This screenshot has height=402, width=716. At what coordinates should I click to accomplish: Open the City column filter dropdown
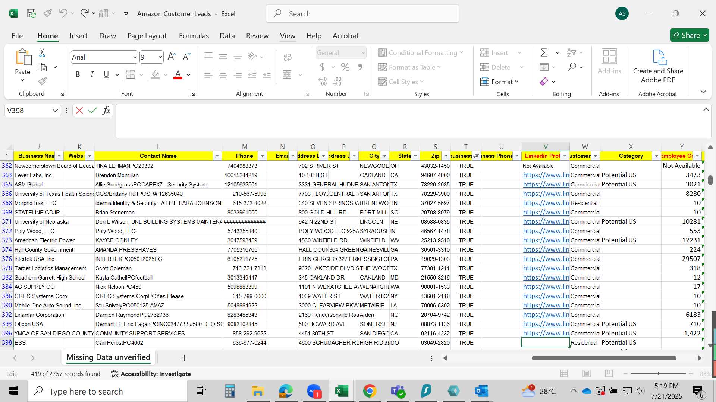[x=384, y=156]
